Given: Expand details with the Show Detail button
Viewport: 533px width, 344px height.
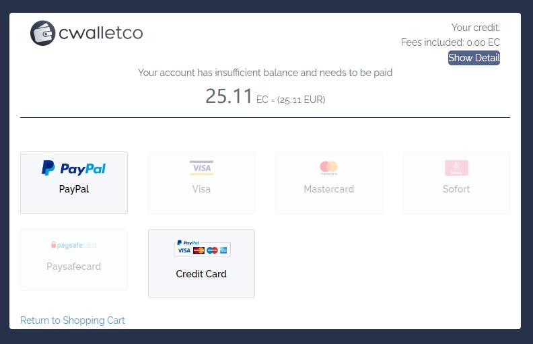Looking at the screenshot, I should click(474, 58).
